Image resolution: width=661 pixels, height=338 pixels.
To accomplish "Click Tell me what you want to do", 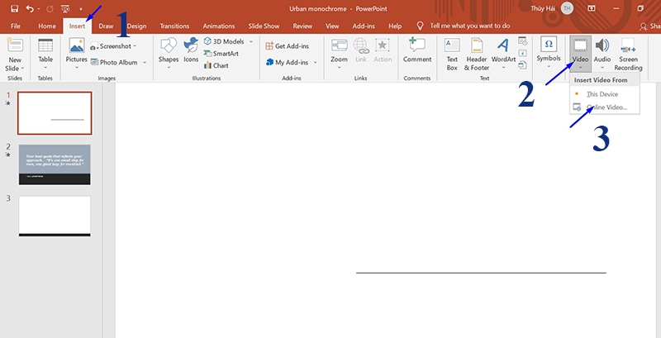I will pos(469,26).
